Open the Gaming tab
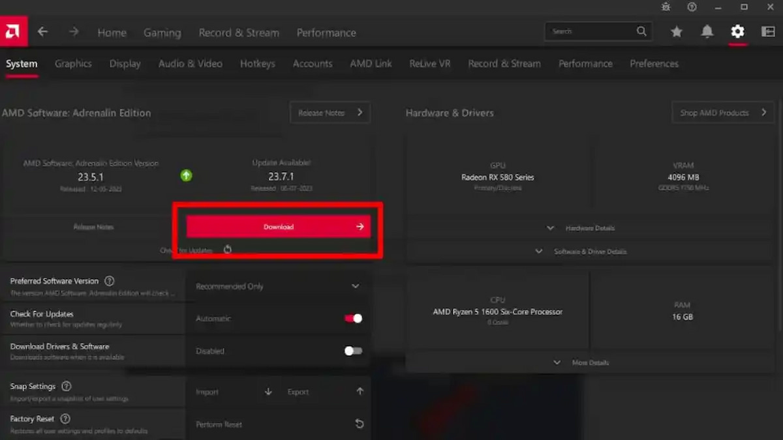Image resolution: width=783 pixels, height=440 pixels. coord(162,33)
